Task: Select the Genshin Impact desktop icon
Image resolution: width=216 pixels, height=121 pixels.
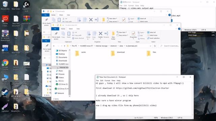Action: (16, 65)
